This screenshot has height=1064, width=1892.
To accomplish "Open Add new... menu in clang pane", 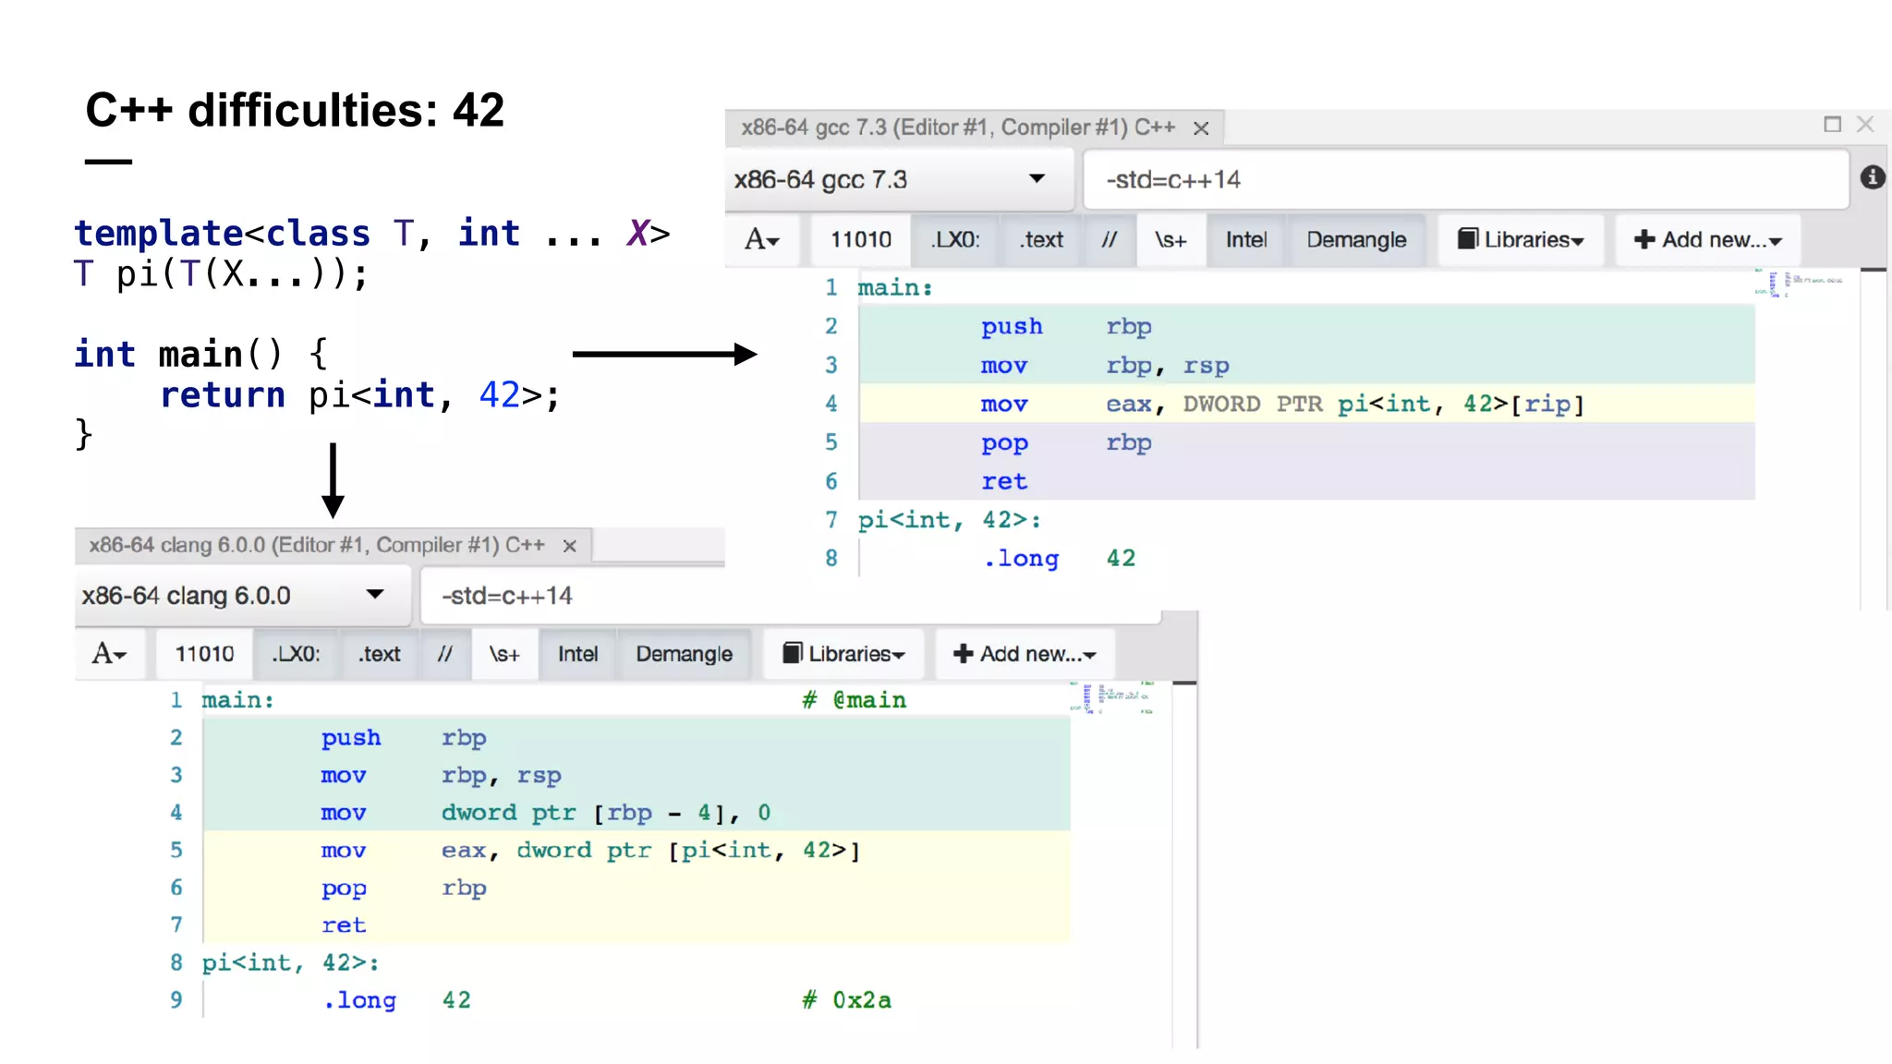I will point(1025,654).
